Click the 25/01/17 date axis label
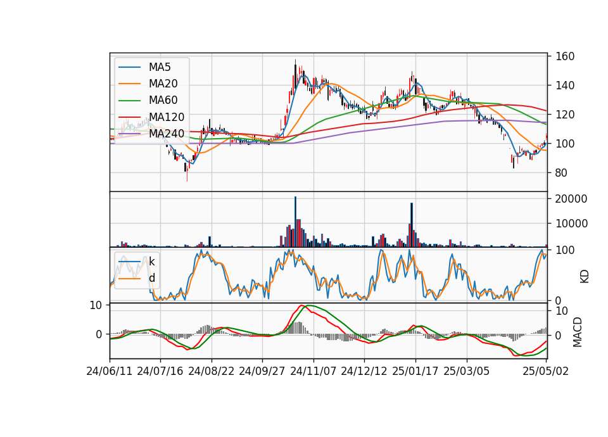This screenshot has width=608, height=437. (x=415, y=371)
